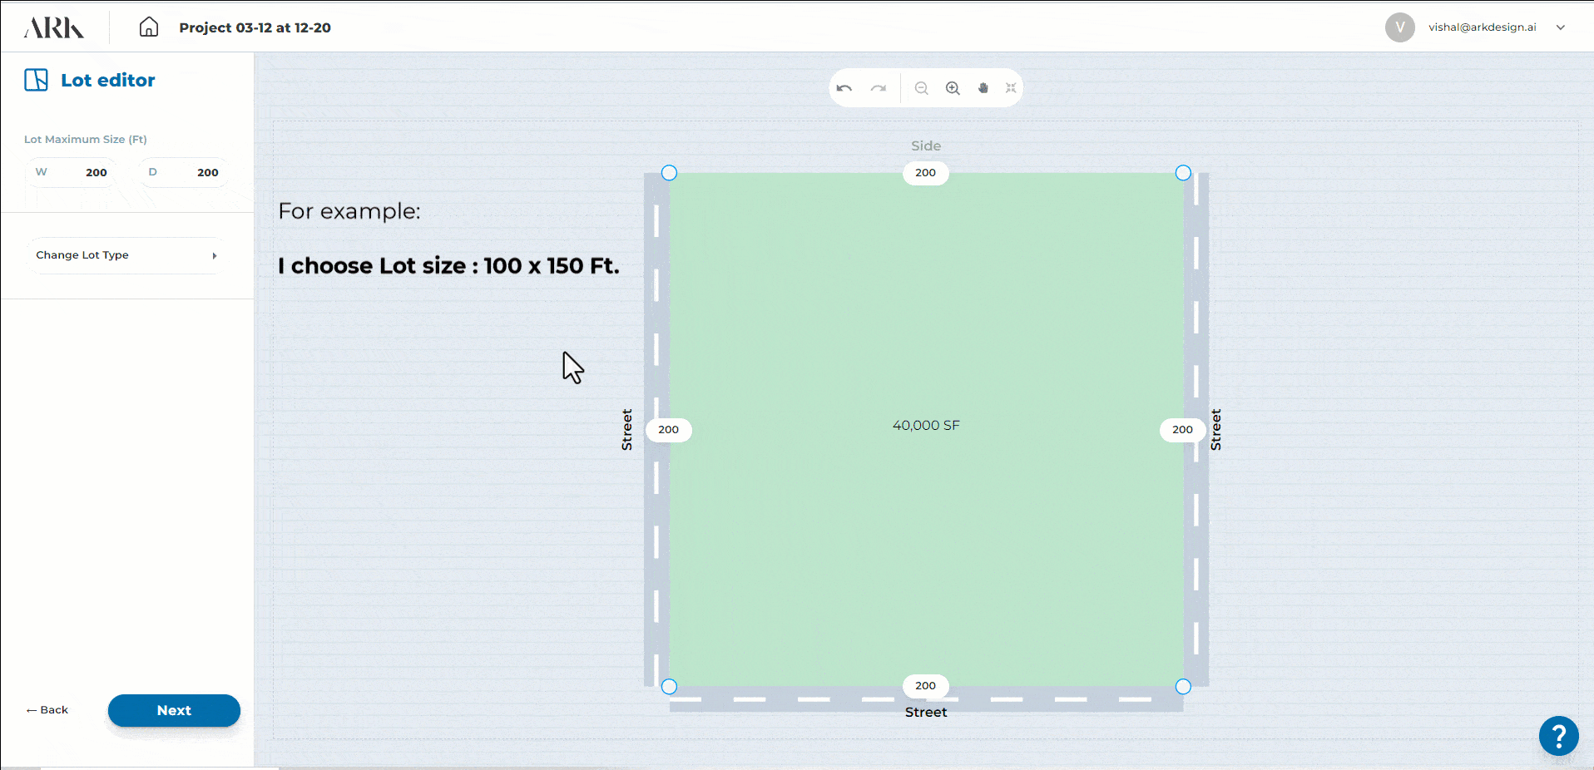This screenshot has height=770, width=1594.
Task: Click the undo arrow icon
Action: tap(844, 88)
